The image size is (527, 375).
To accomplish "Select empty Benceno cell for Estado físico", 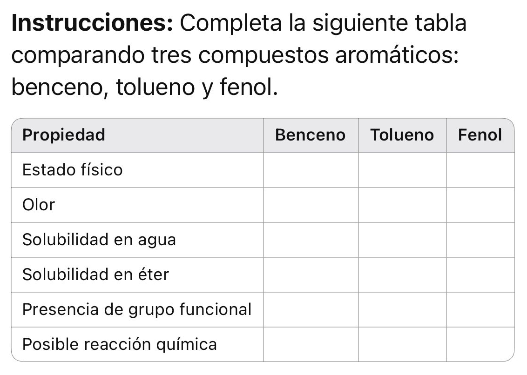I will pos(311,170).
